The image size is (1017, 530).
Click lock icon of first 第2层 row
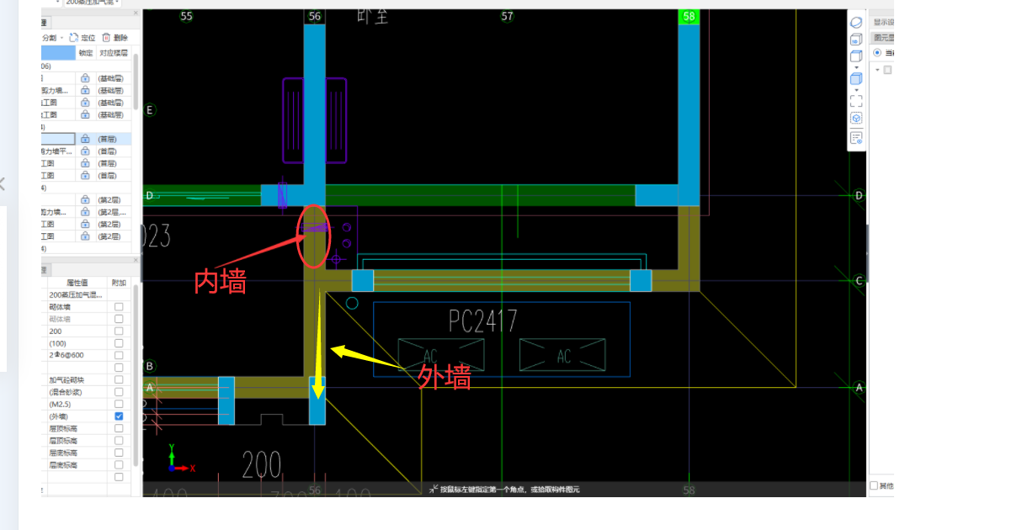[x=85, y=200]
